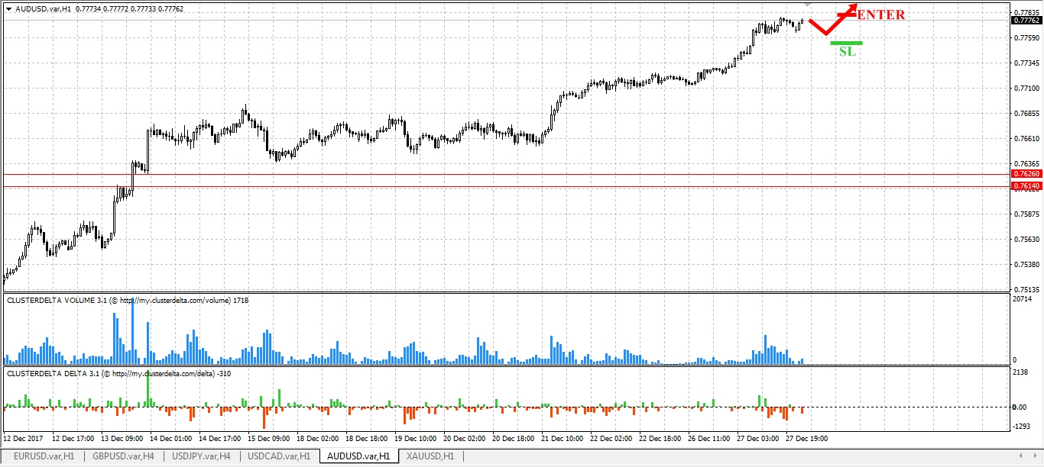Screen dimensions: 1044x467
Task: Switch to the XAUUSD,H1 chart tab
Action: [x=430, y=456]
